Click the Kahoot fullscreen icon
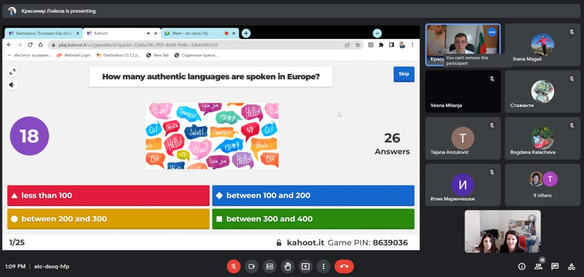Screen dimensions: 584x277 (x=13, y=72)
